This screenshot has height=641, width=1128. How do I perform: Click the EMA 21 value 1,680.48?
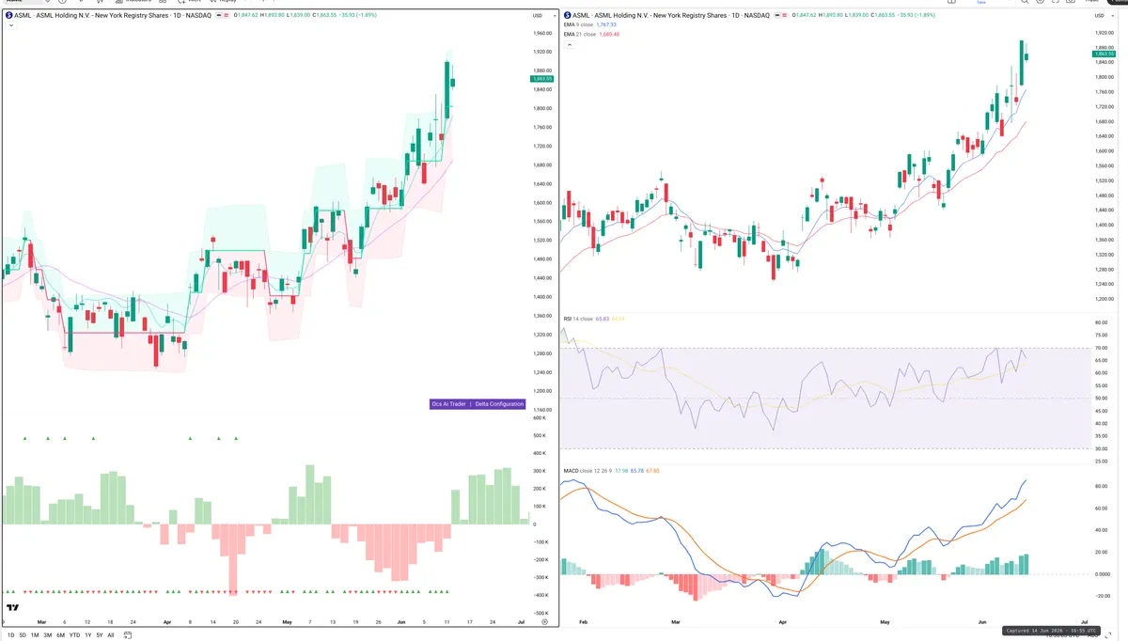[x=609, y=34]
